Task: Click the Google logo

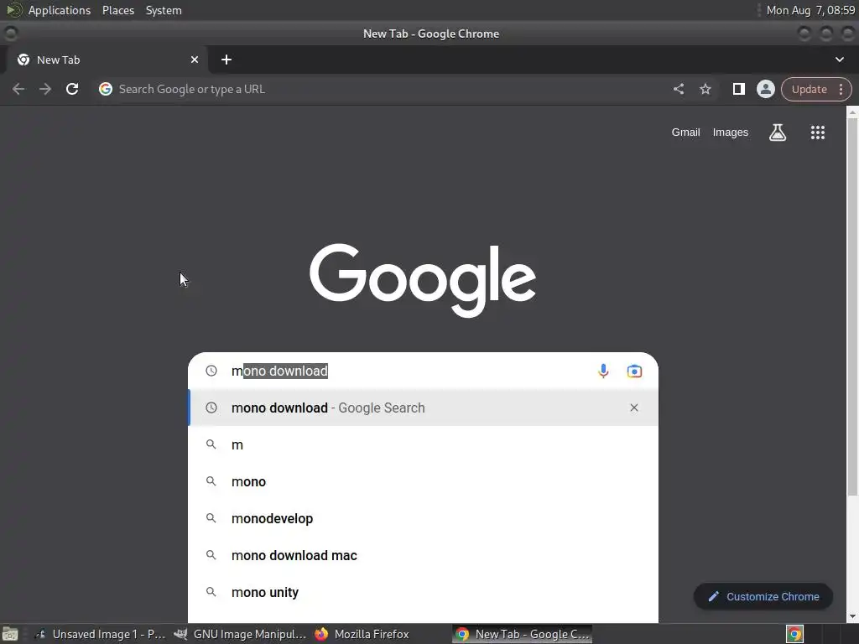Action: pos(423,280)
